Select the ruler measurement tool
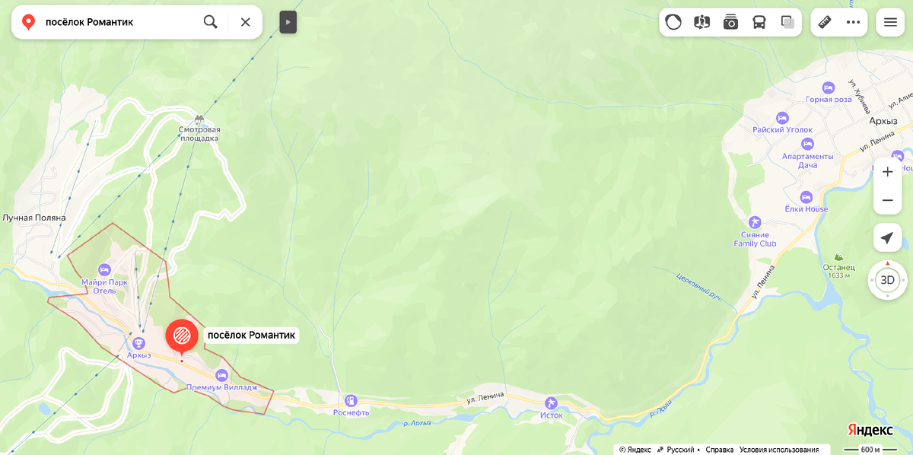Image resolution: width=913 pixels, height=455 pixels. tap(825, 22)
